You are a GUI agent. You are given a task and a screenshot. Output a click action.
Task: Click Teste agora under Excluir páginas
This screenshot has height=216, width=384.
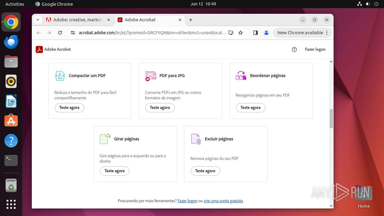coord(205,171)
